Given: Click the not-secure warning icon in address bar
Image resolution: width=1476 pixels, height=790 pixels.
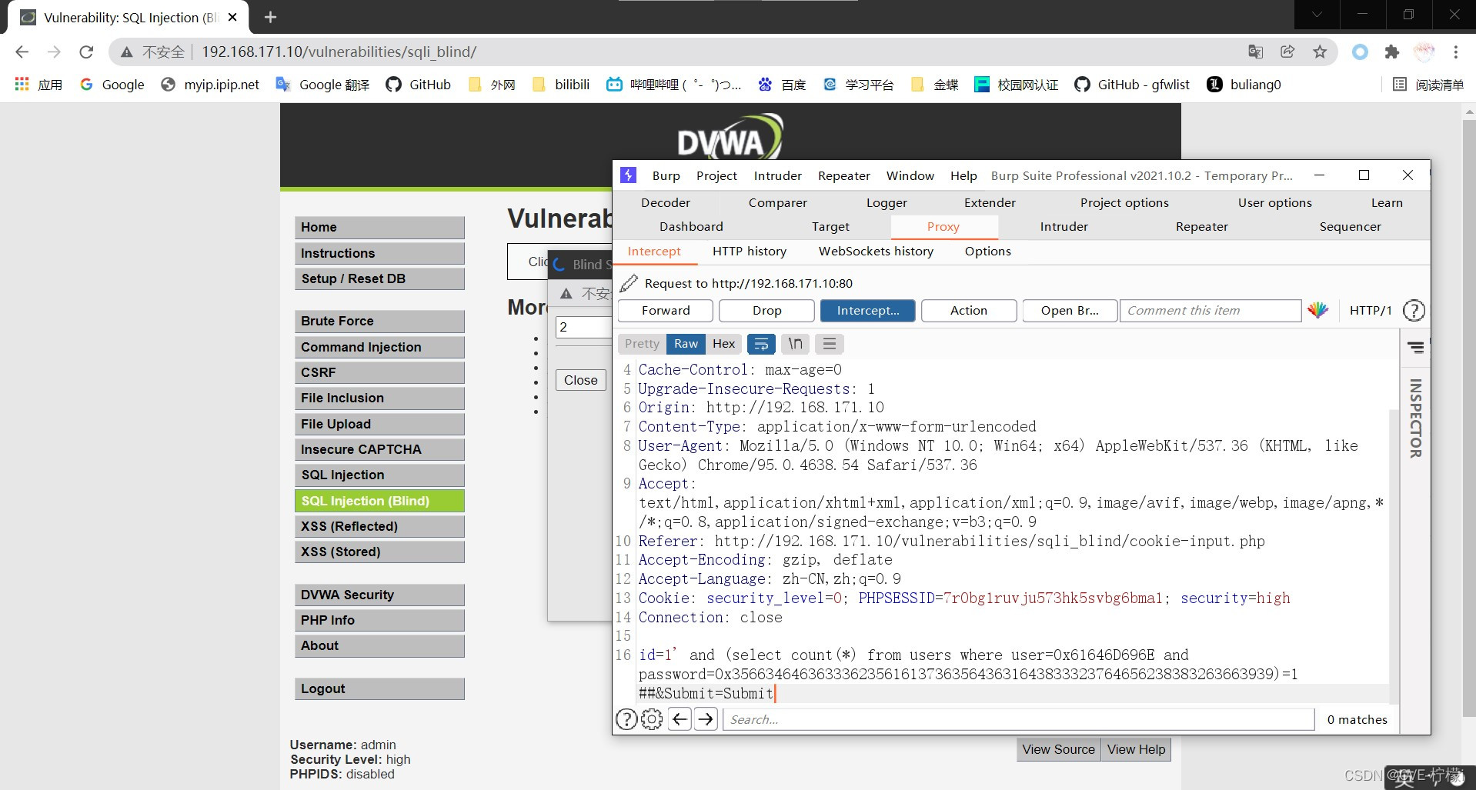Looking at the screenshot, I should [x=127, y=52].
